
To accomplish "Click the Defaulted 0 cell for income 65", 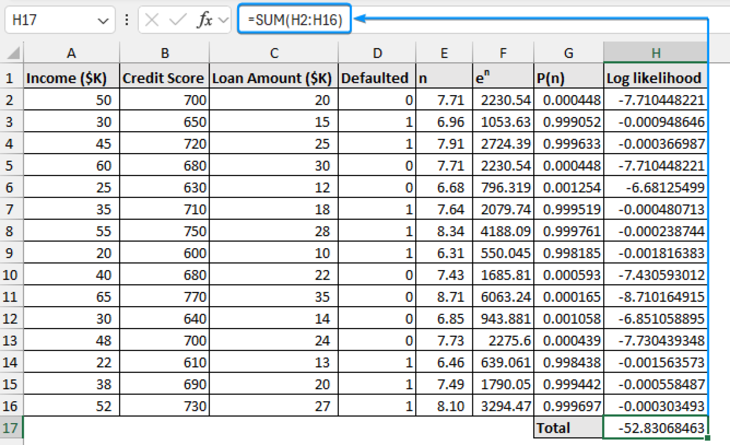I will point(376,297).
